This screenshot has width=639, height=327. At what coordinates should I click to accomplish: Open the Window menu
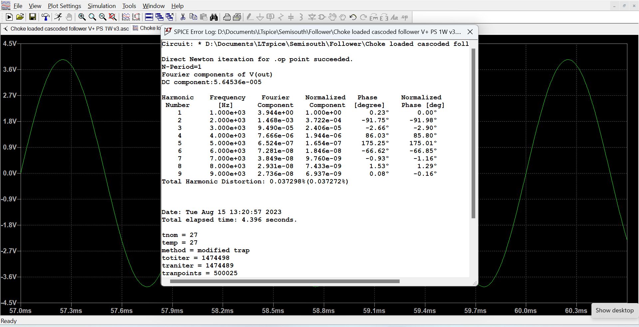[x=154, y=6]
